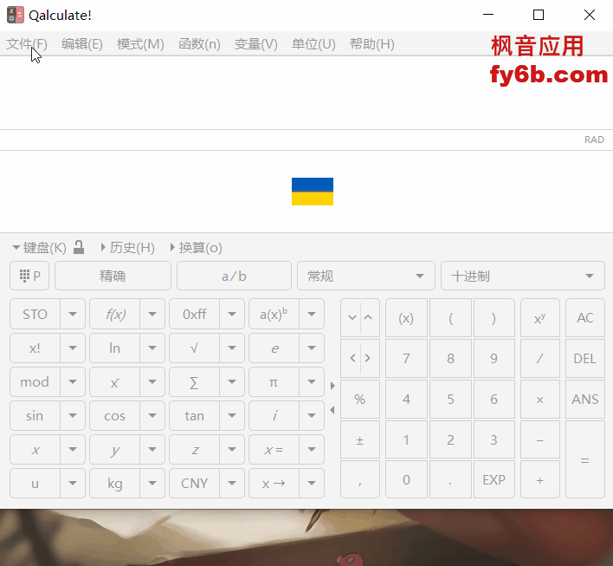Toggle 精确 exact mode

tap(113, 276)
